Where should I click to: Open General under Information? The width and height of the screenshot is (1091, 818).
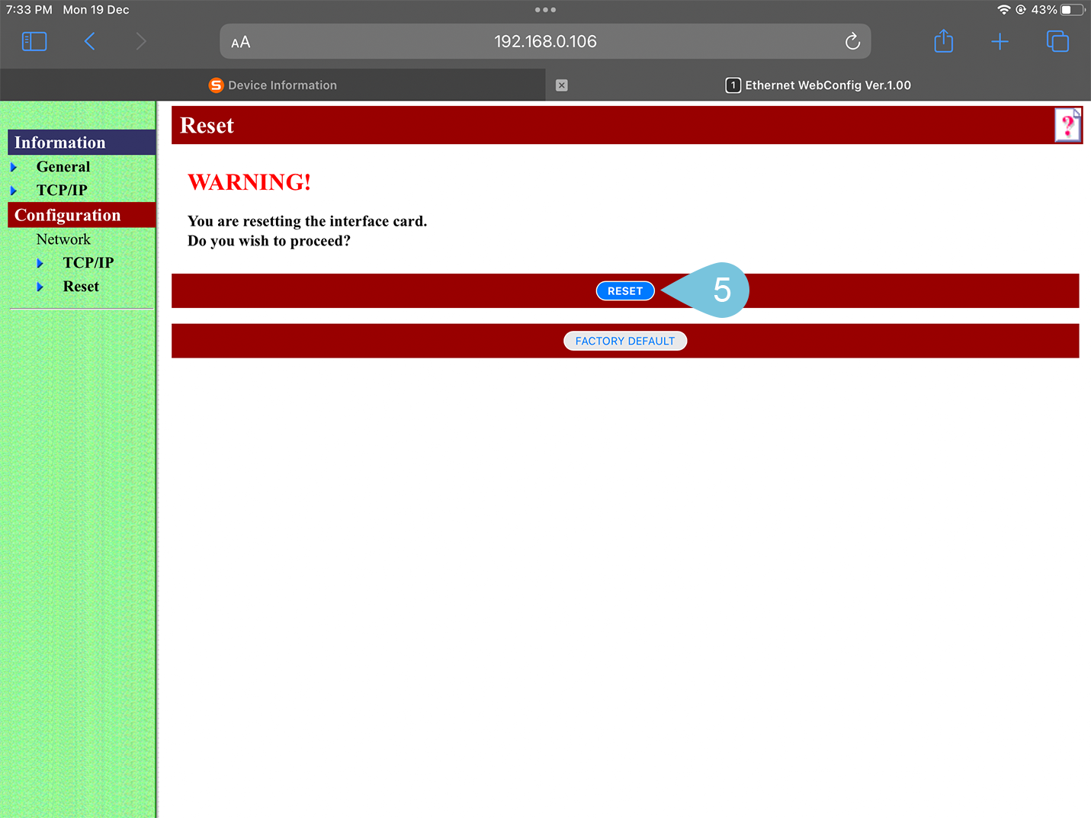click(63, 167)
